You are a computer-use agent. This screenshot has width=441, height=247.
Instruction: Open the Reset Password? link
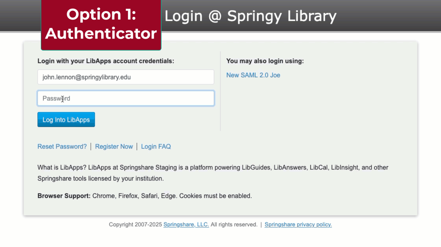tap(62, 147)
